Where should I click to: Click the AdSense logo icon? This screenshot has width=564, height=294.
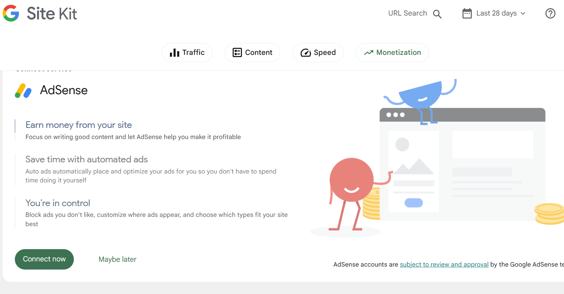23,90
